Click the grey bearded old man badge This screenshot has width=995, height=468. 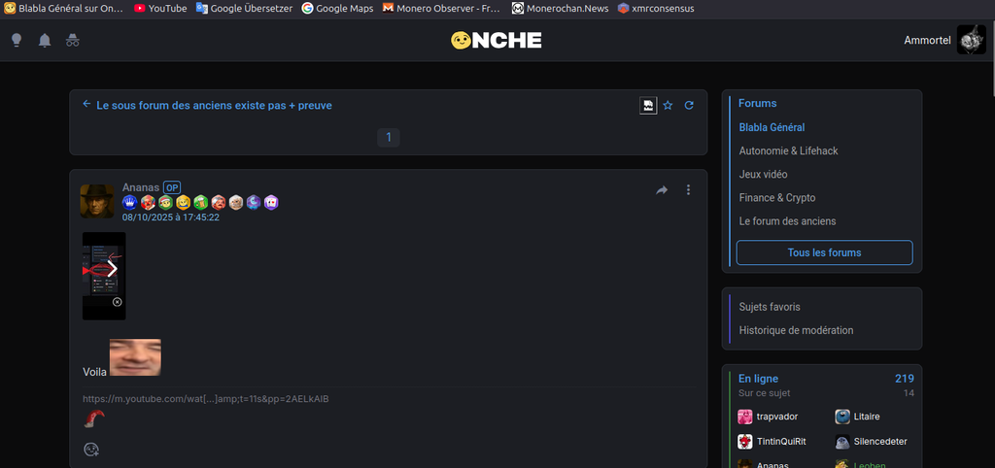pyautogui.click(x=236, y=202)
